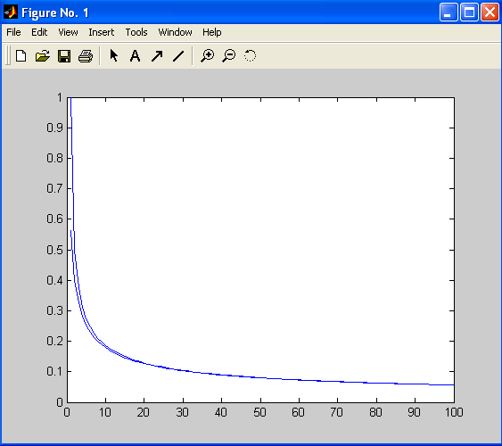Toggle the Rotate 3D tool
The image size is (502, 446).
(x=250, y=55)
